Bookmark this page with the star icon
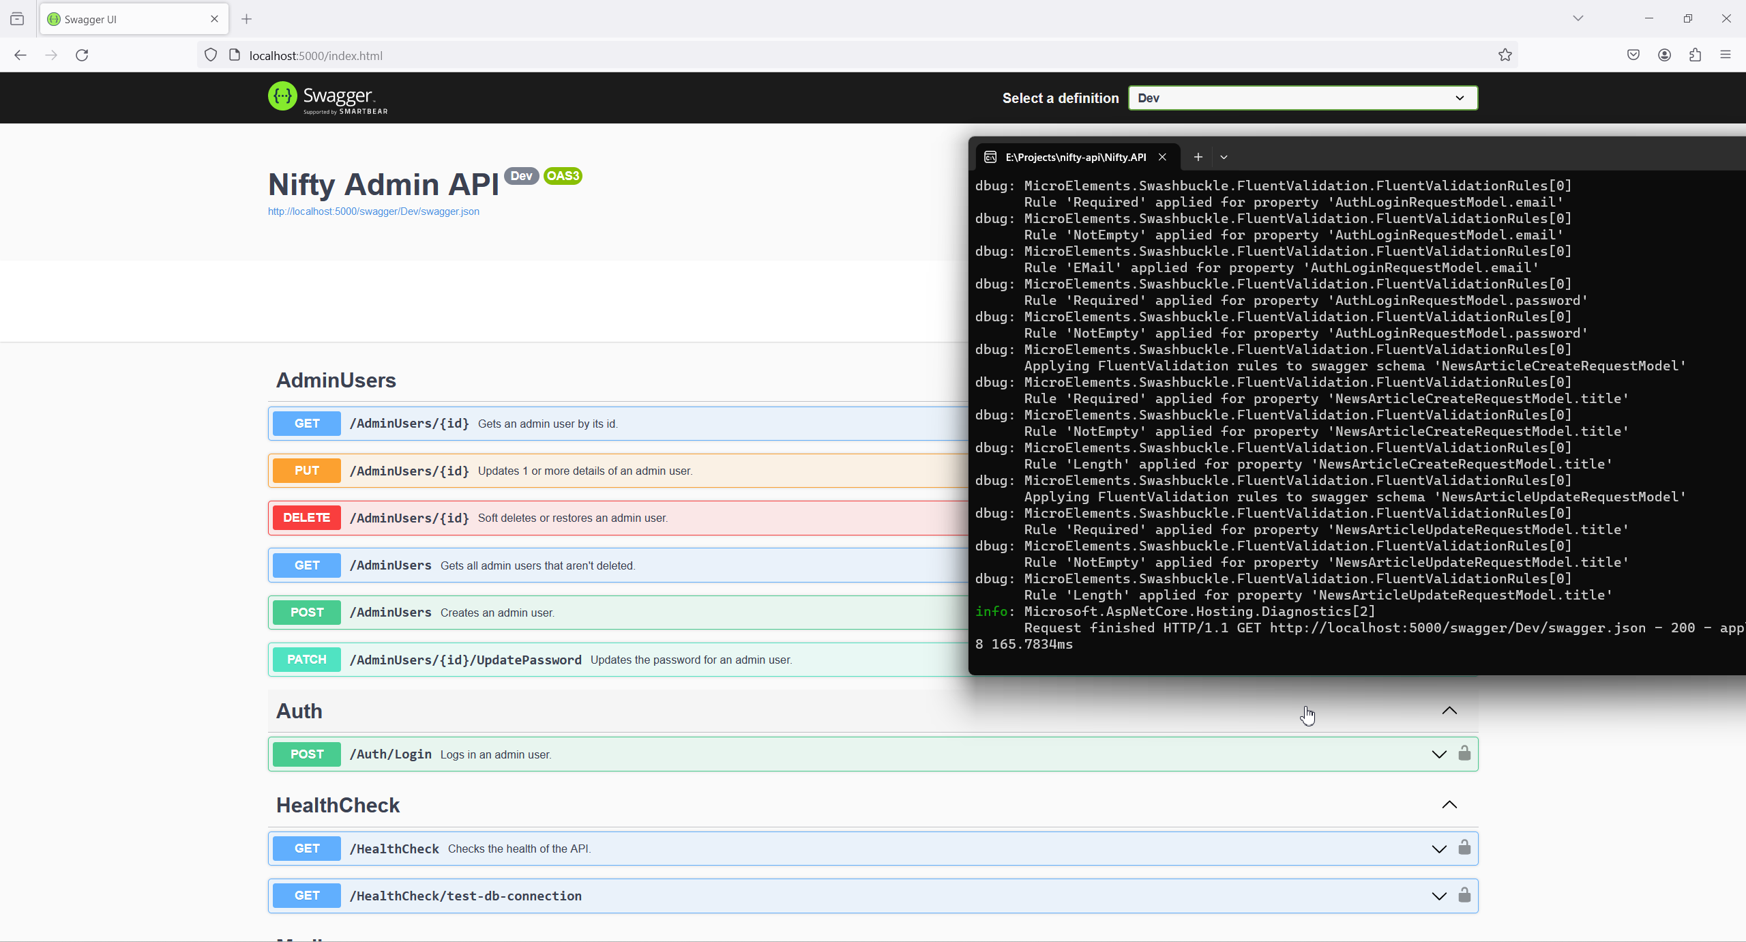Image resolution: width=1746 pixels, height=942 pixels. coord(1505,55)
